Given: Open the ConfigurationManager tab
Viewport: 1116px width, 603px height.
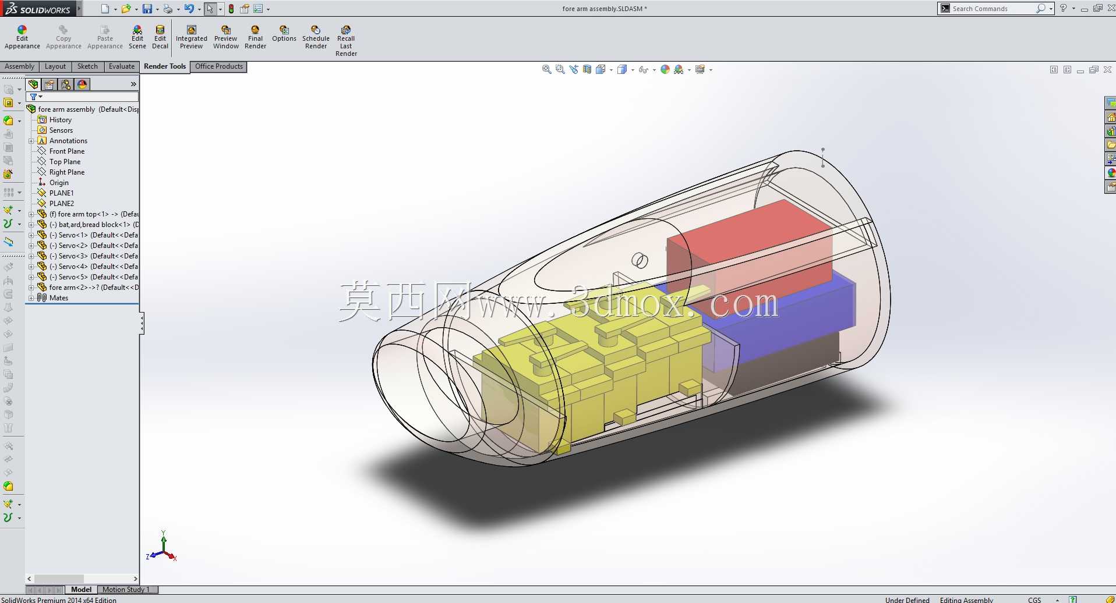Looking at the screenshot, I should 66,84.
